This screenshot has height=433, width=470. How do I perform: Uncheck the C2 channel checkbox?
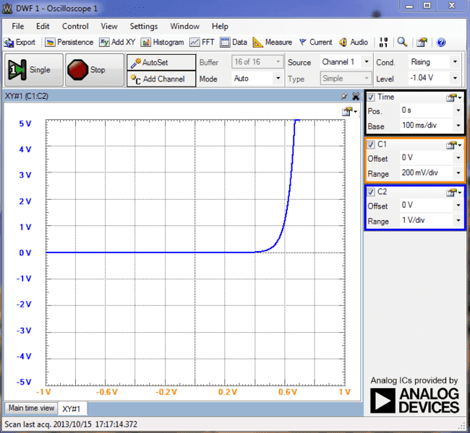click(x=371, y=192)
